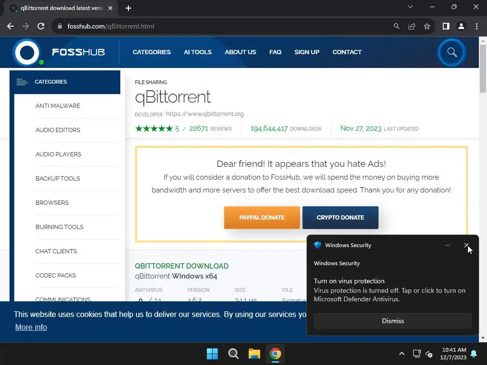The height and width of the screenshot is (365, 487).
Task: Click CRYPTO DONATE button
Action: click(341, 218)
